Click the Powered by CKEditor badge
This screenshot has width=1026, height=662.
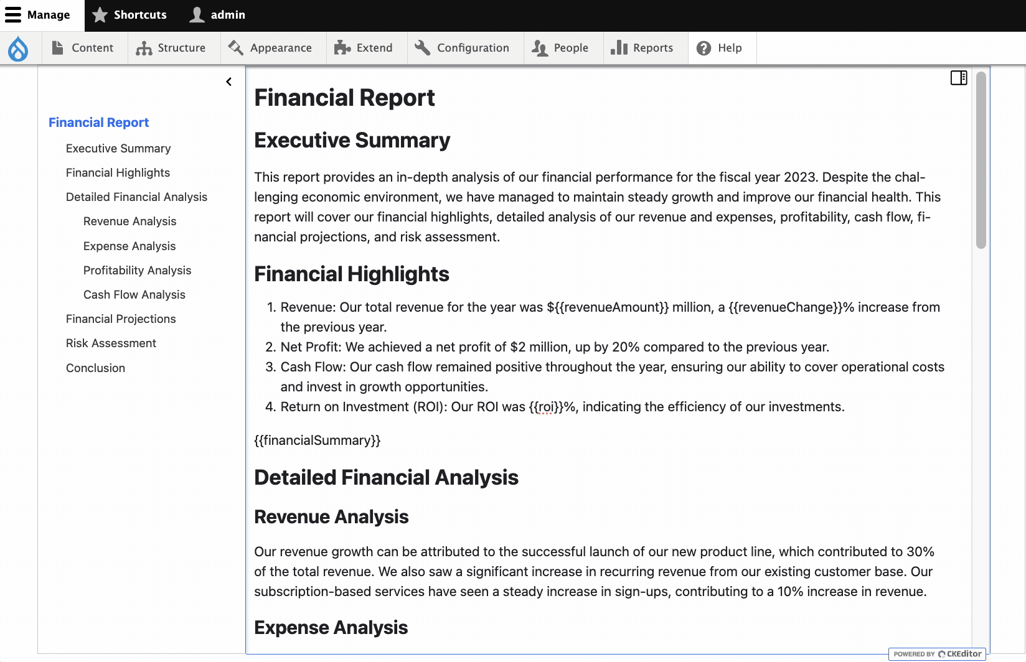936,654
